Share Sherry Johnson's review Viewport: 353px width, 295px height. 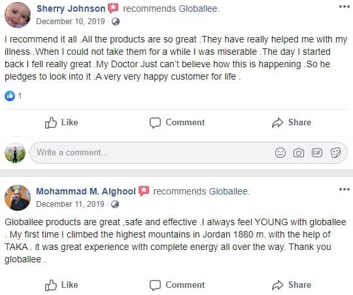tap(292, 123)
